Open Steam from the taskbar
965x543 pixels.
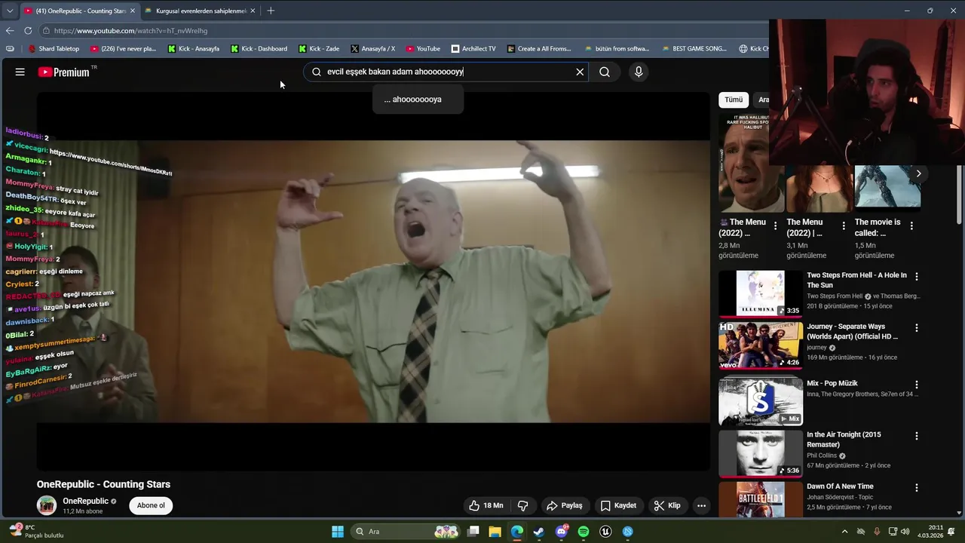click(x=539, y=532)
